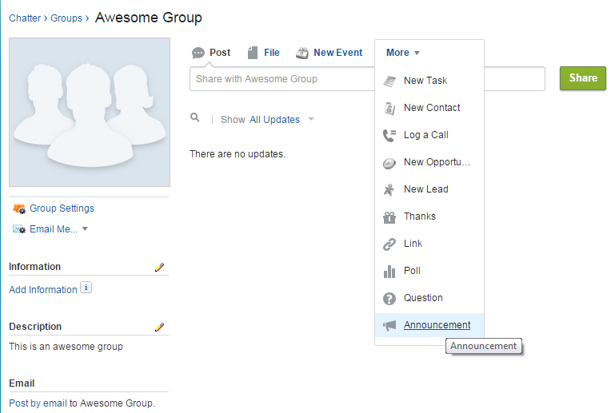The height and width of the screenshot is (413, 611).
Task: Open the Groups breadcrumb link
Action: (66, 18)
